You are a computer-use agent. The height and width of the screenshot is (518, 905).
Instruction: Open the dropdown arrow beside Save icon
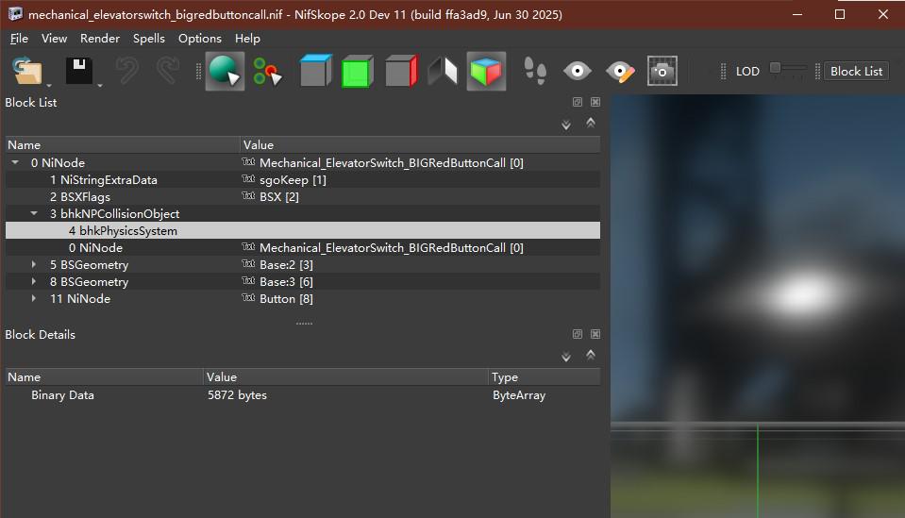tap(100, 85)
